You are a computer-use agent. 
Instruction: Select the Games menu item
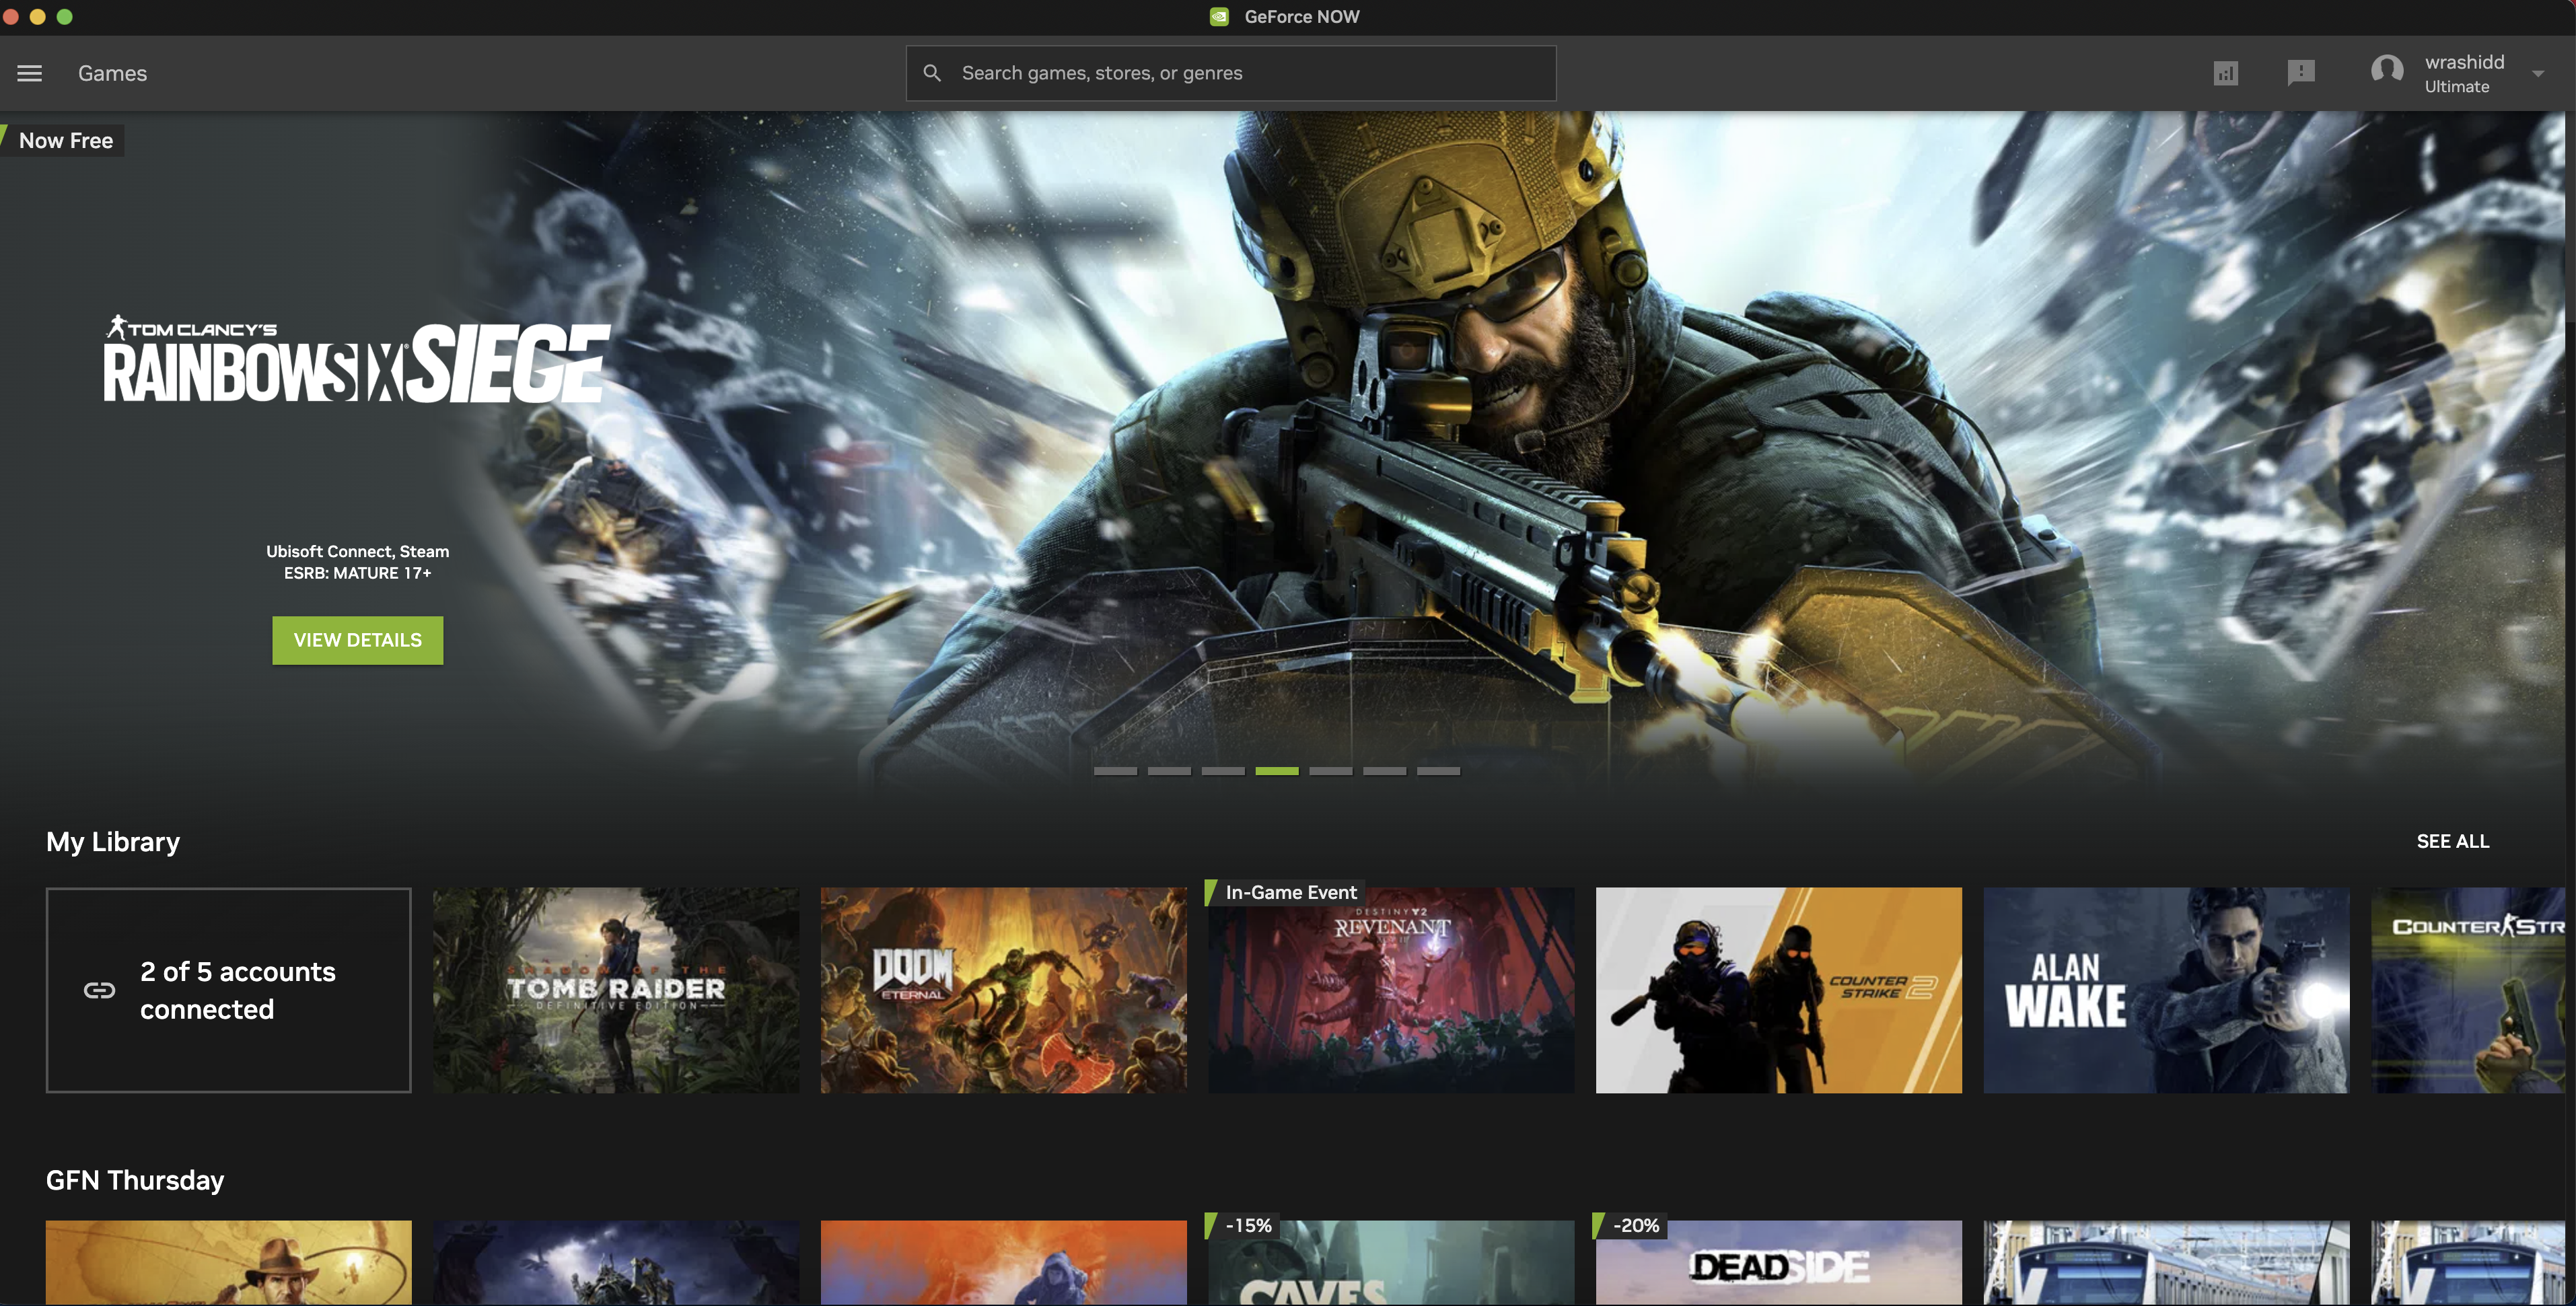click(x=112, y=73)
